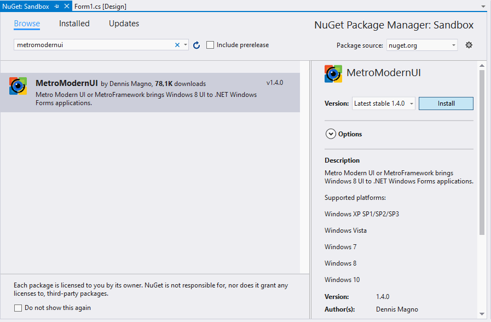This screenshot has width=491, height=322.
Task: Open Package source dropdown nuget.org
Action: (x=422, y=45)
